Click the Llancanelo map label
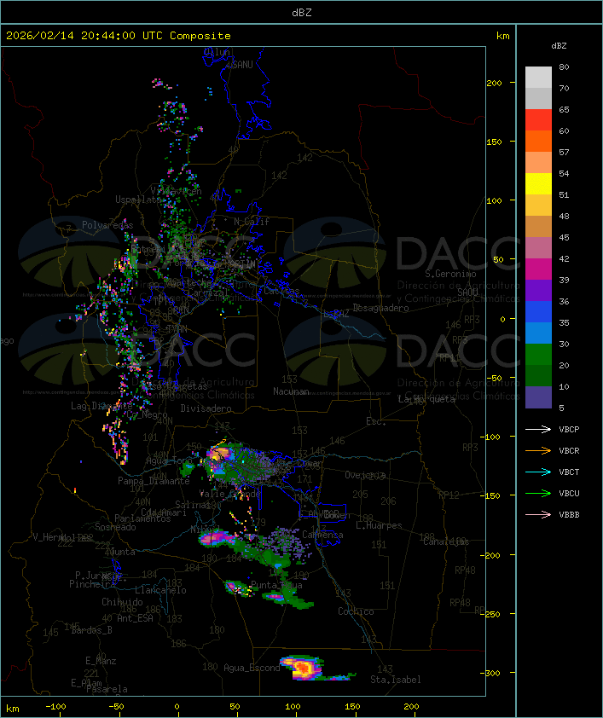The width and height of the screenshot is (603, 718). (x=160, y=590)
